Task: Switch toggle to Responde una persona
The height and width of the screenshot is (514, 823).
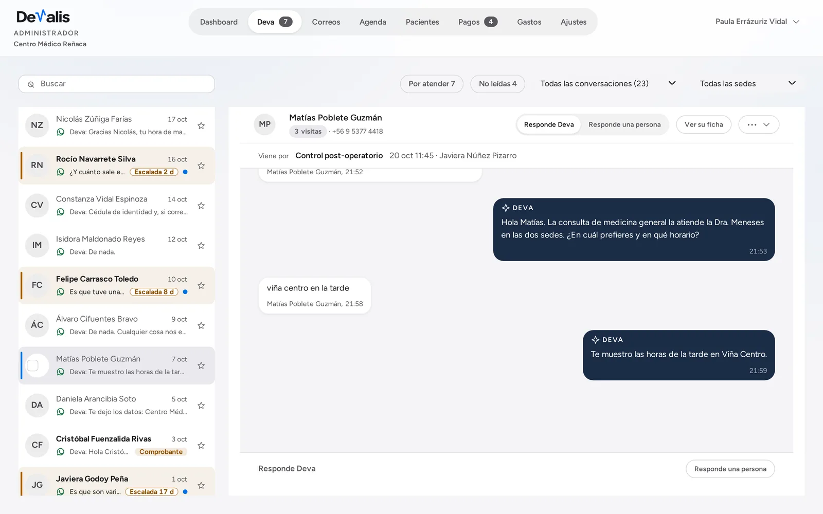Action: (624, 124)
